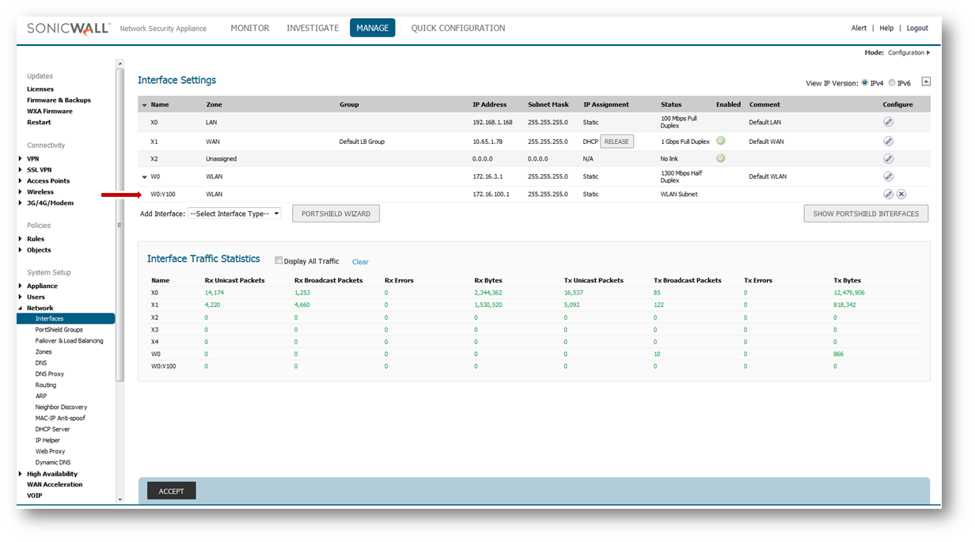Open the INVESTIGATE tab
975x542 pixels.
pyautogui.click(x=313, y=28)
